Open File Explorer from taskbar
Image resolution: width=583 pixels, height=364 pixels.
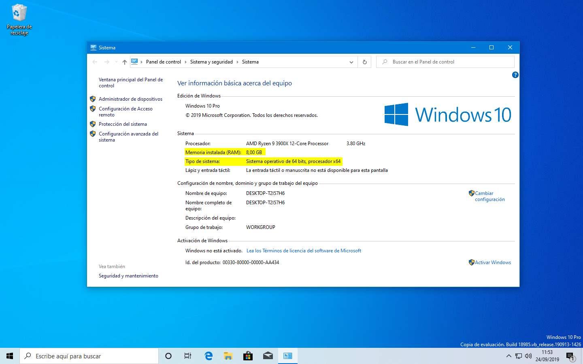tap(228, 356)
